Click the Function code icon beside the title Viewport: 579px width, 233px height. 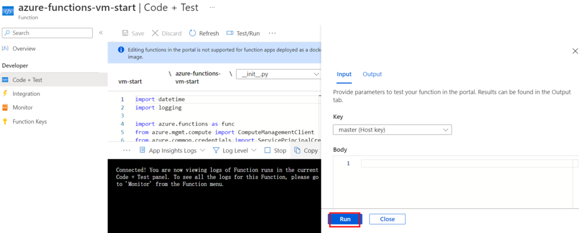tap(8, 10)
